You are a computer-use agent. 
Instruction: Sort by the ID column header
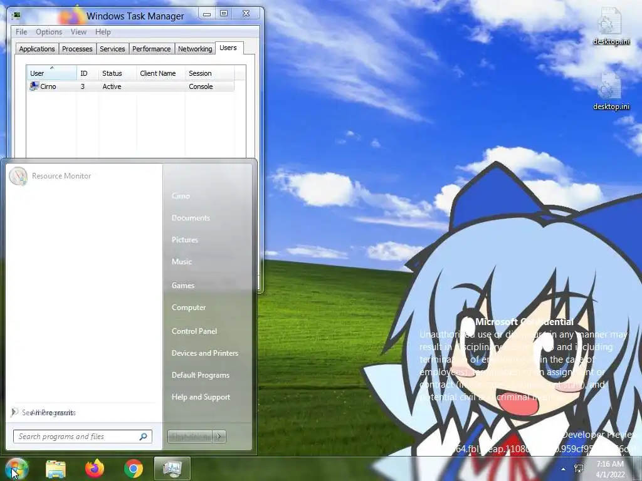click(x=87, y=73)
